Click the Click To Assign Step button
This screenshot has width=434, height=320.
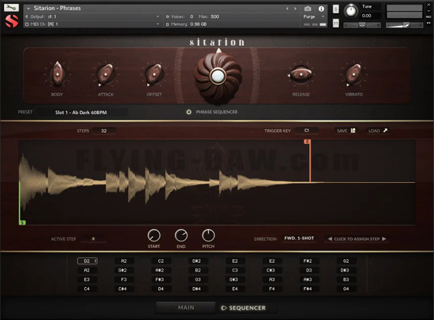click(x=357, y=238)
